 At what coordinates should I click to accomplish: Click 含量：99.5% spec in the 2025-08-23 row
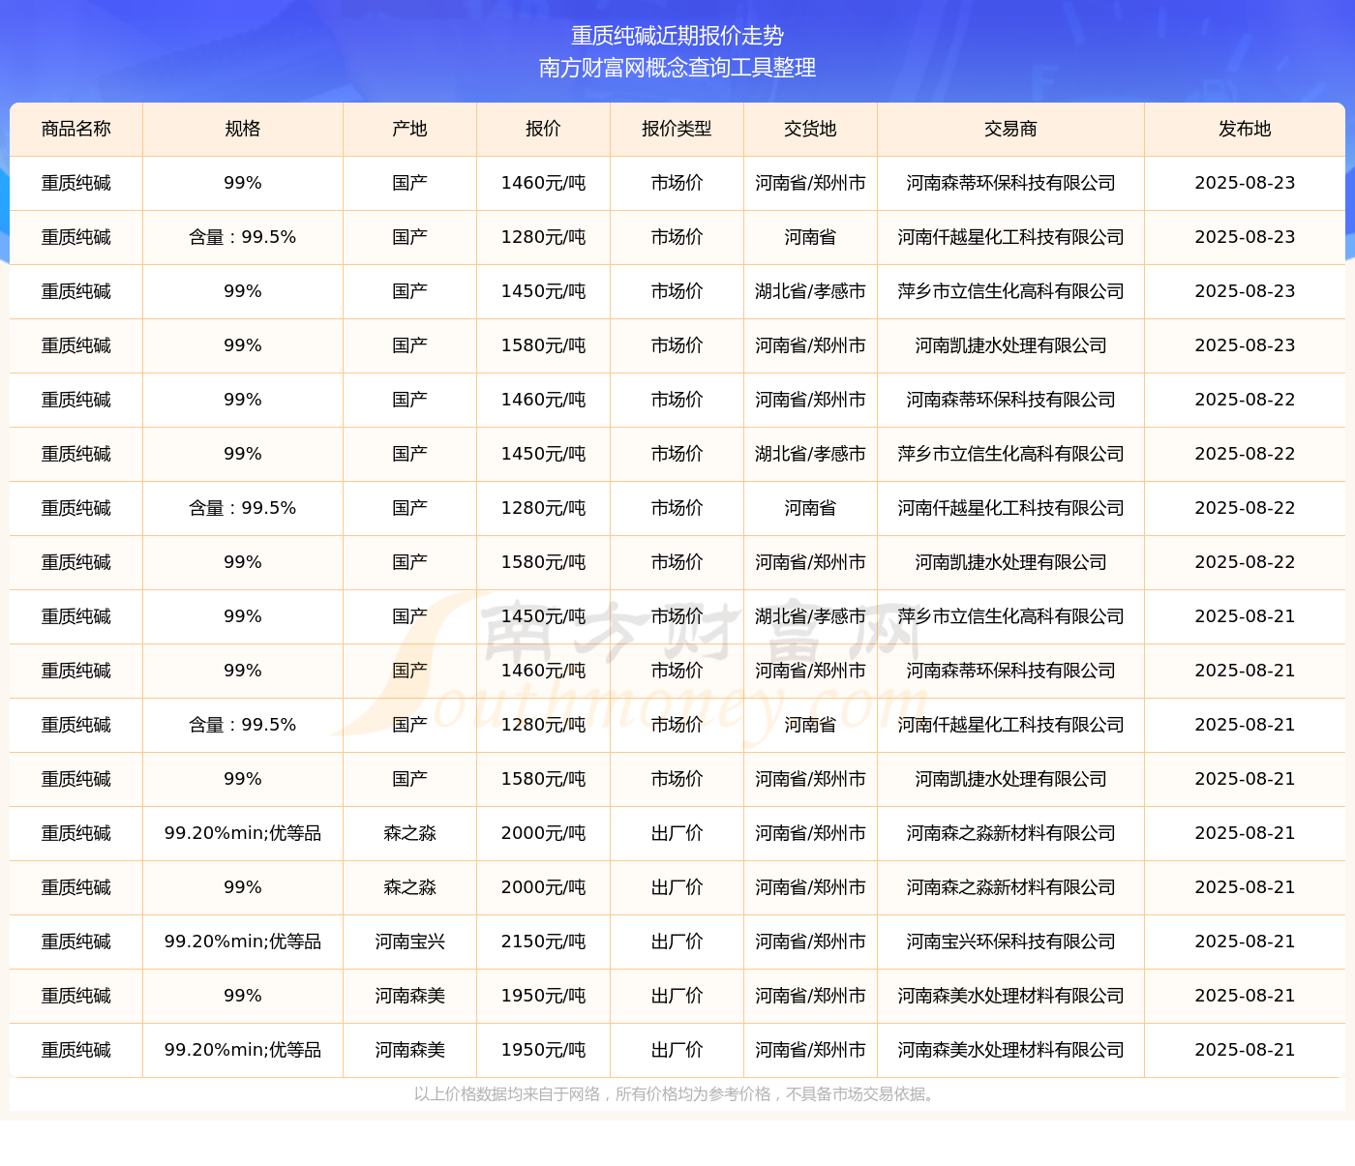[243, 237]
